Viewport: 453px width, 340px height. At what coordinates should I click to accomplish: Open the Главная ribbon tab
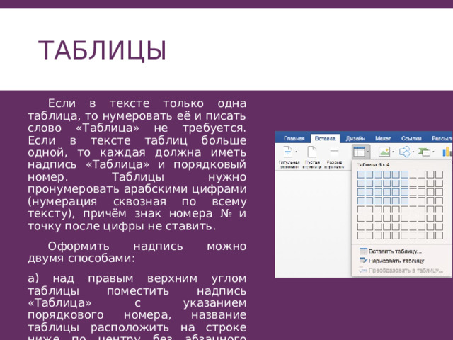click(294, 139)
